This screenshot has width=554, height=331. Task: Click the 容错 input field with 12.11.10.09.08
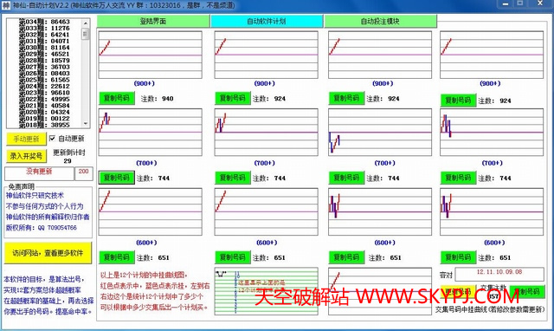point(499,274)
